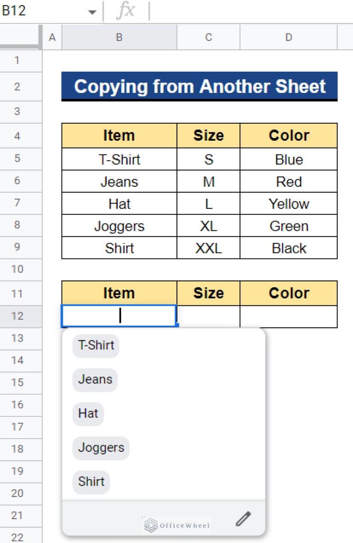
Task: Click the XL cell in the Size column
Action: (x=208, y=226)
